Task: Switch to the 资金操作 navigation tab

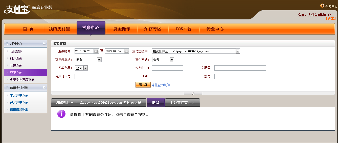Action: 122,29
